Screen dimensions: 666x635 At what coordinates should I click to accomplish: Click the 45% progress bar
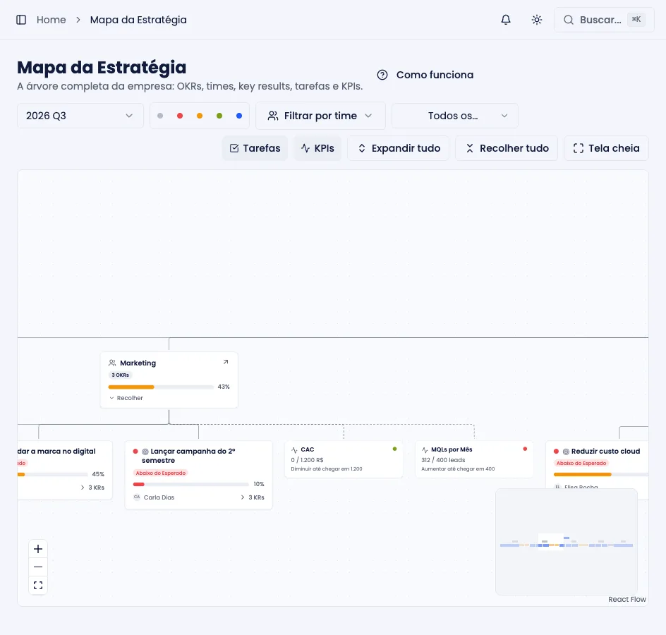[52, 474]
